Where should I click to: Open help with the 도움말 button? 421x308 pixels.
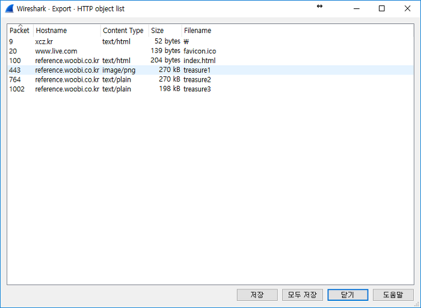click(393, 295)
